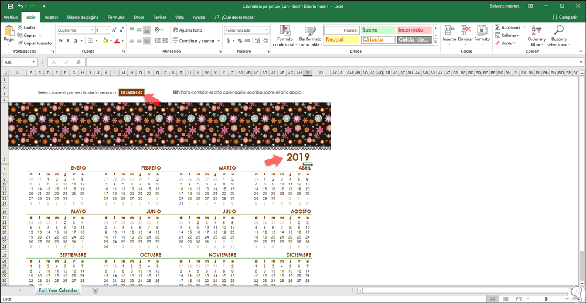
Task: Toggle underline S formatting
Action: (76, 41)
